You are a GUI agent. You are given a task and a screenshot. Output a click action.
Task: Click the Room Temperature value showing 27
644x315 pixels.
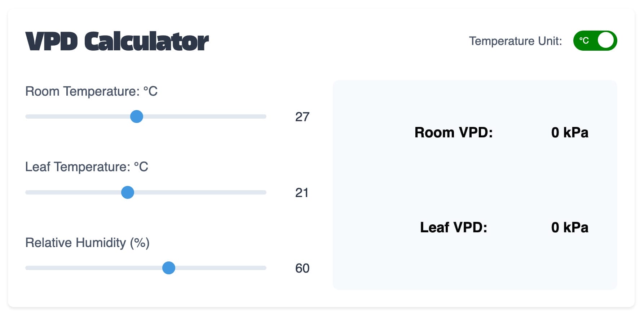(x=302, y=117)
